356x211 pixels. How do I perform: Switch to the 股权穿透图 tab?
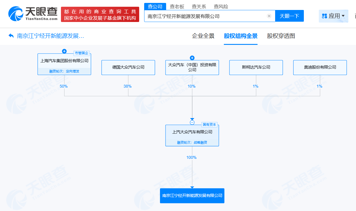[281, 36]
